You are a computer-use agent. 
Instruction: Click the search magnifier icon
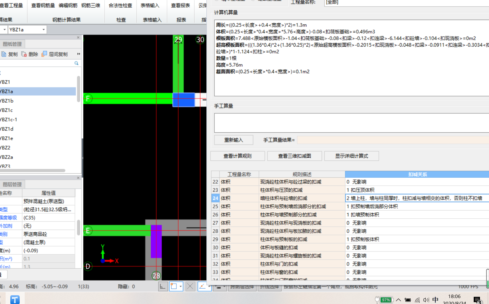tap(77, 63)
